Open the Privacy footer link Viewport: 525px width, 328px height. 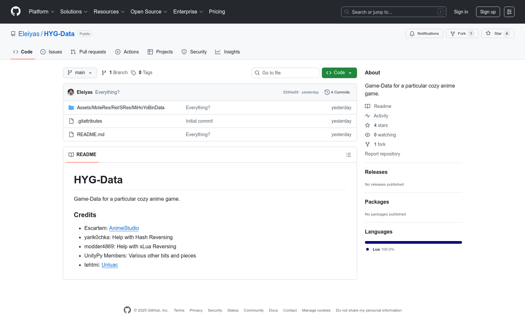click(x=196, y=310)
